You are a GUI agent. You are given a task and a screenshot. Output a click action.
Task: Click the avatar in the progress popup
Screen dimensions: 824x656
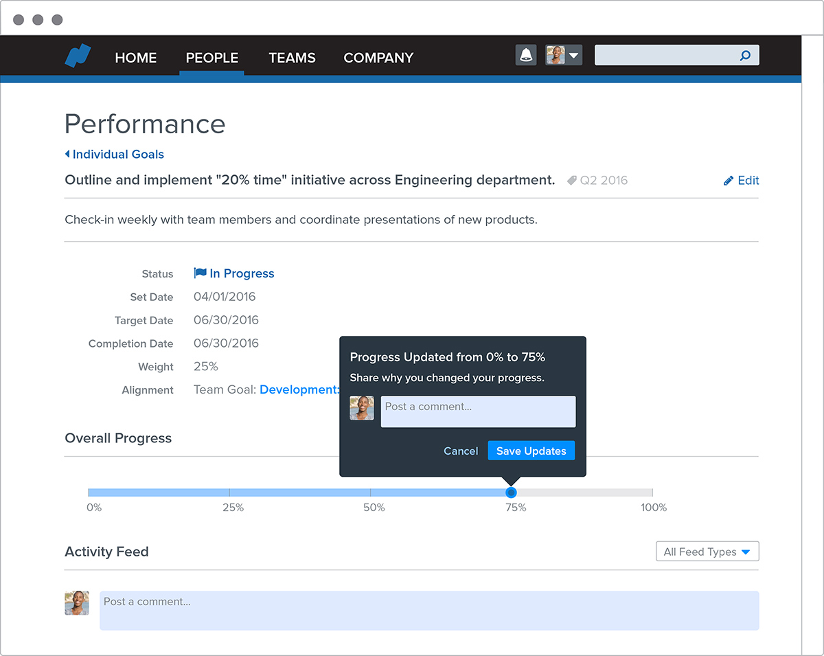362,408
